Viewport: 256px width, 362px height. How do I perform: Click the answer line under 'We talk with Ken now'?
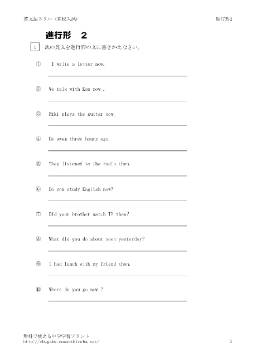[117, 101]
